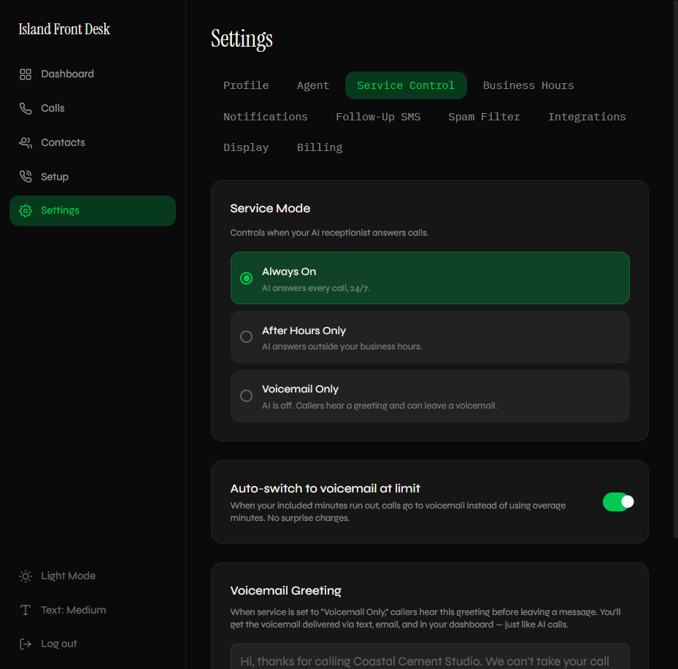Switch to the Billing tab
The height and width of the screenshot is (669, 678).
[320, 147]
